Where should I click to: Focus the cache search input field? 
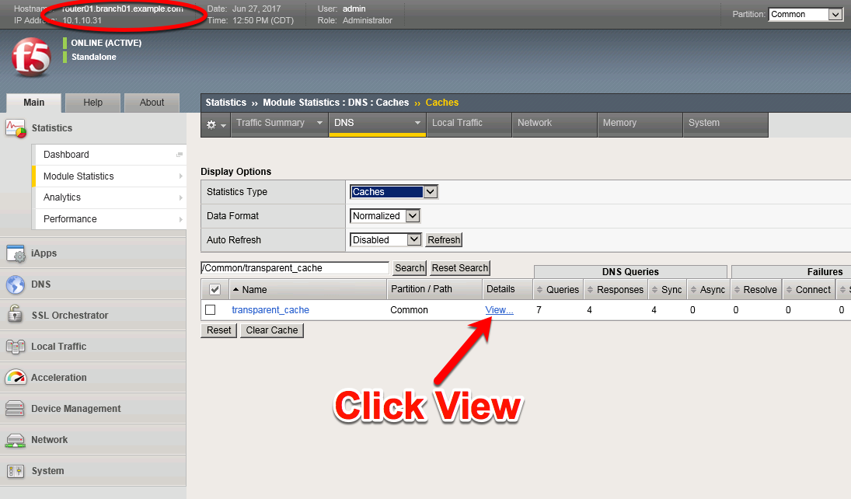(x=295, y=267)
